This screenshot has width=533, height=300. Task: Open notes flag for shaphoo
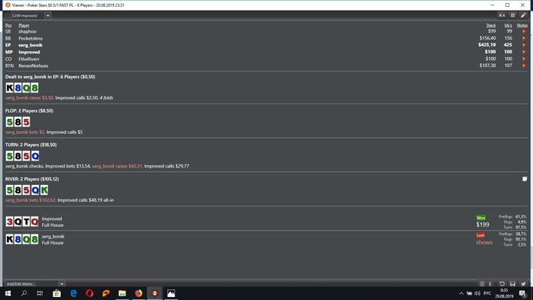(524, 31)
